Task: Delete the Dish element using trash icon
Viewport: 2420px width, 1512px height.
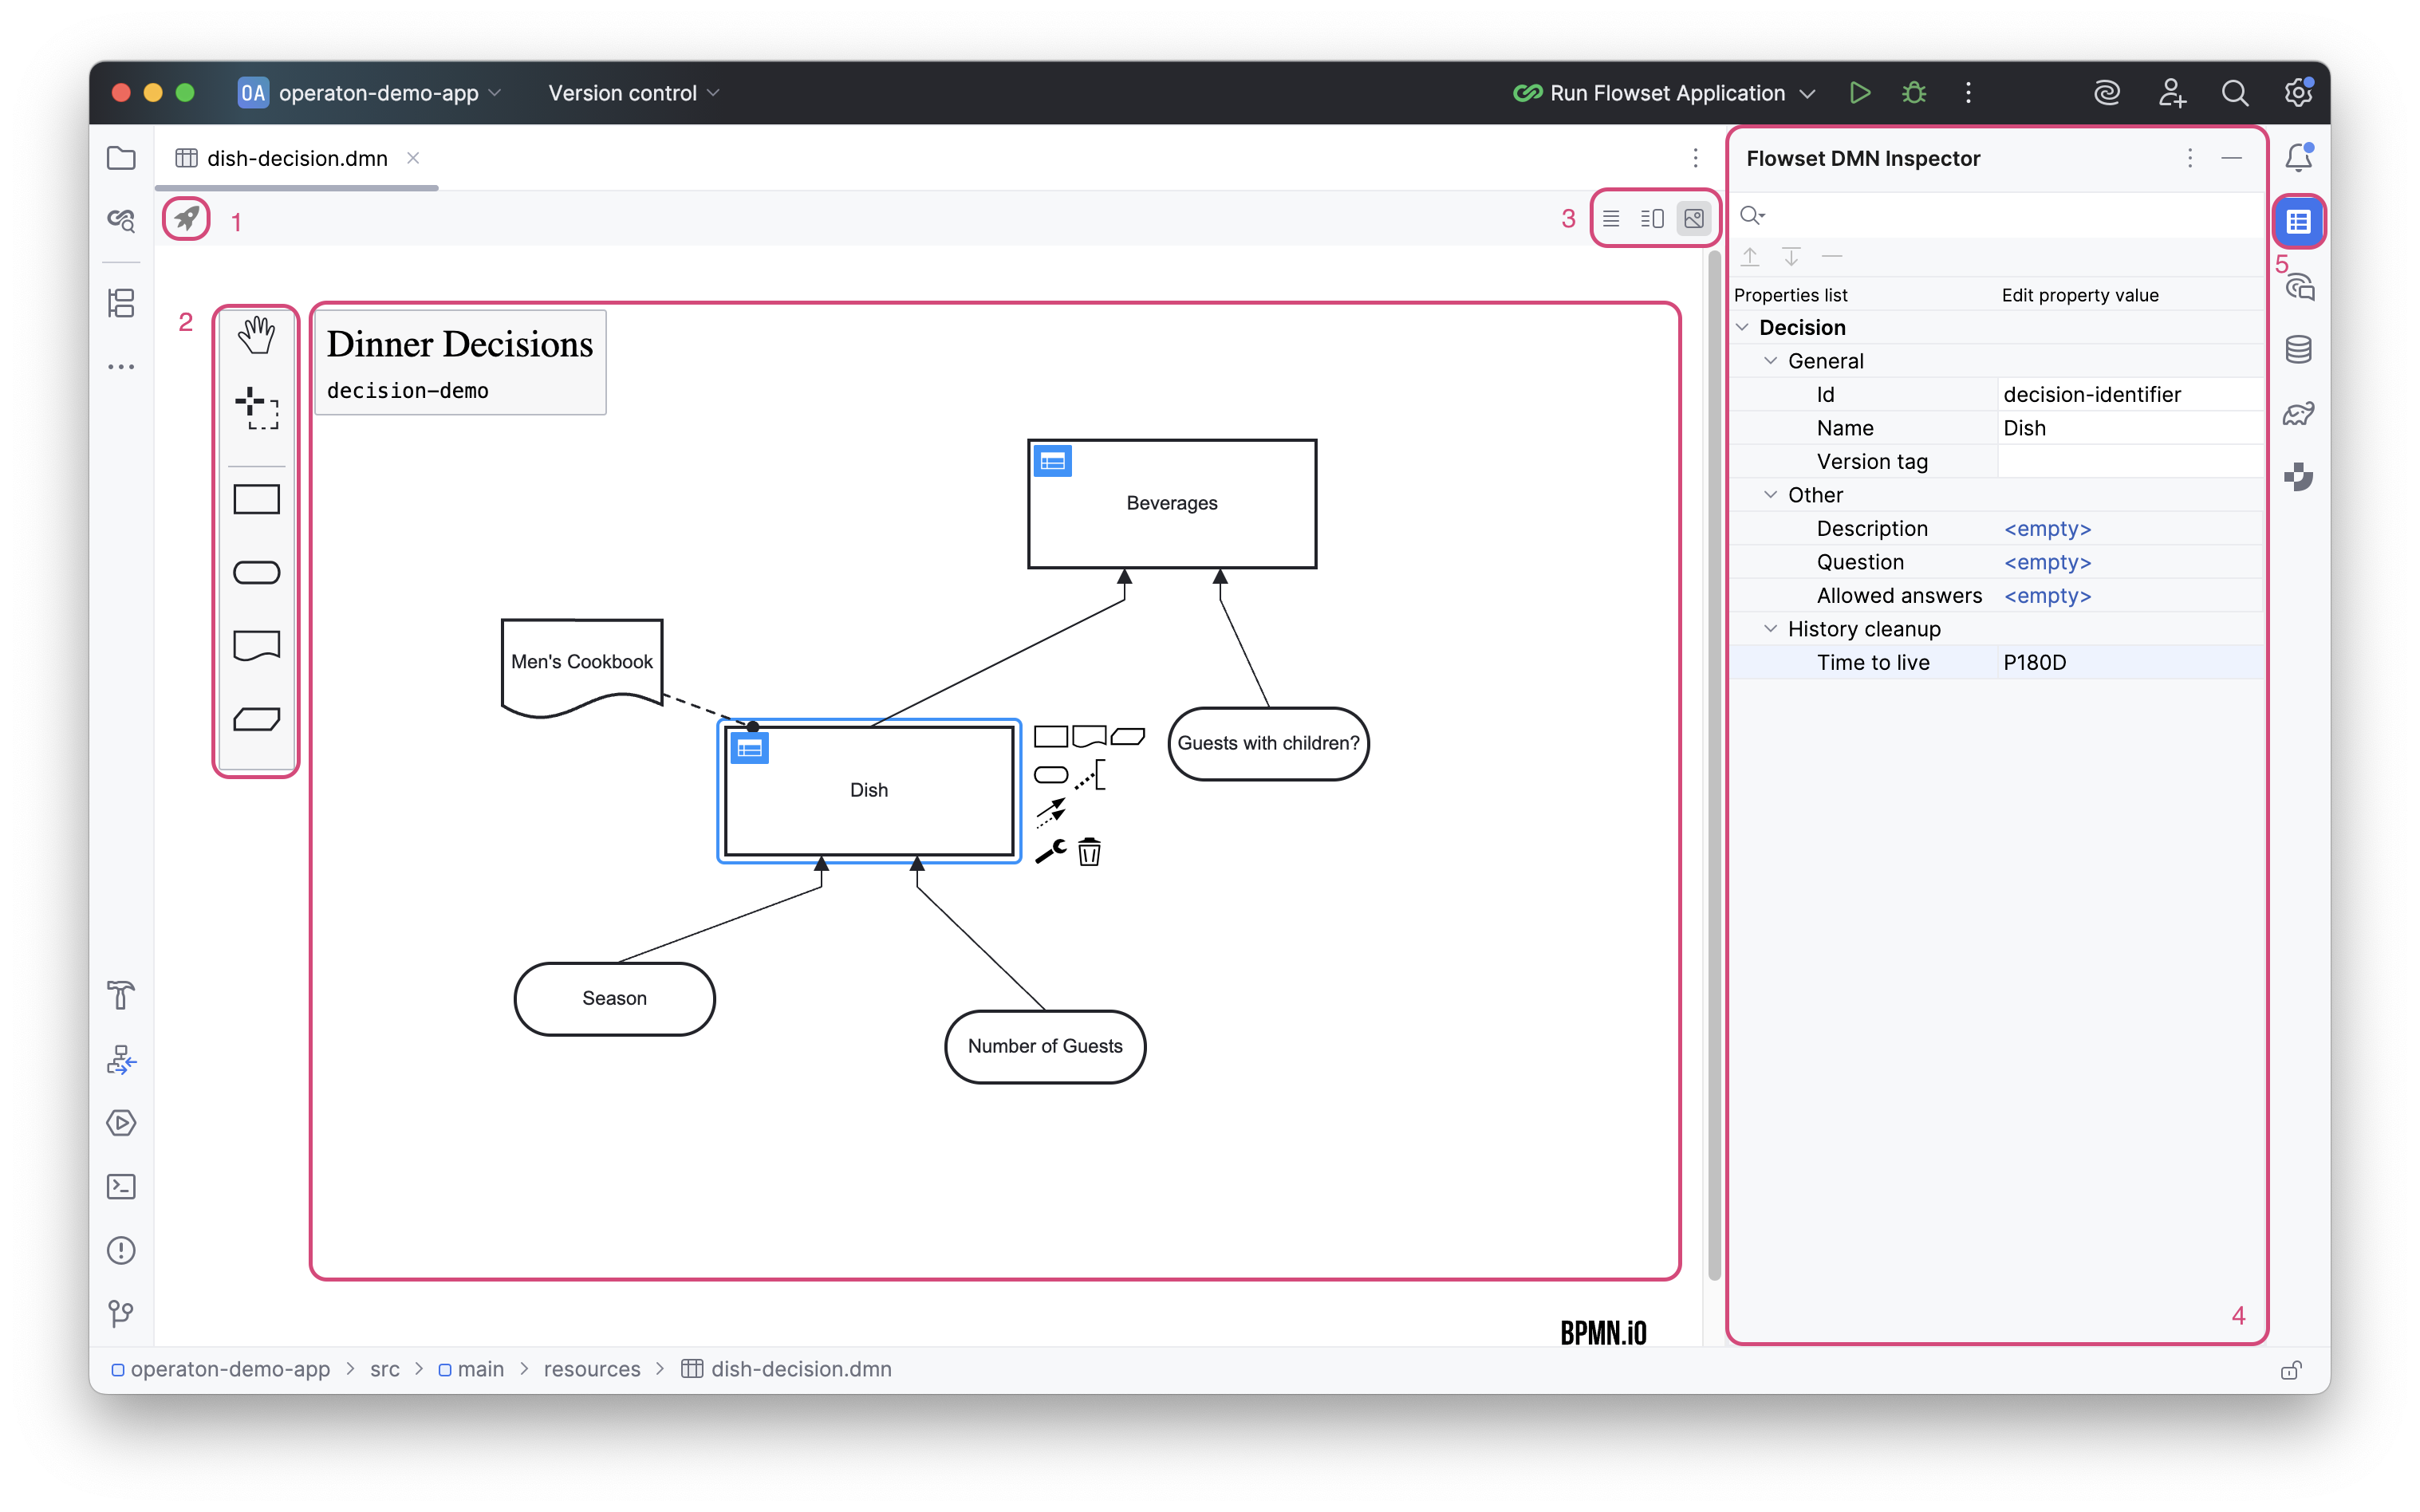Action: [x=1090, y=851]
